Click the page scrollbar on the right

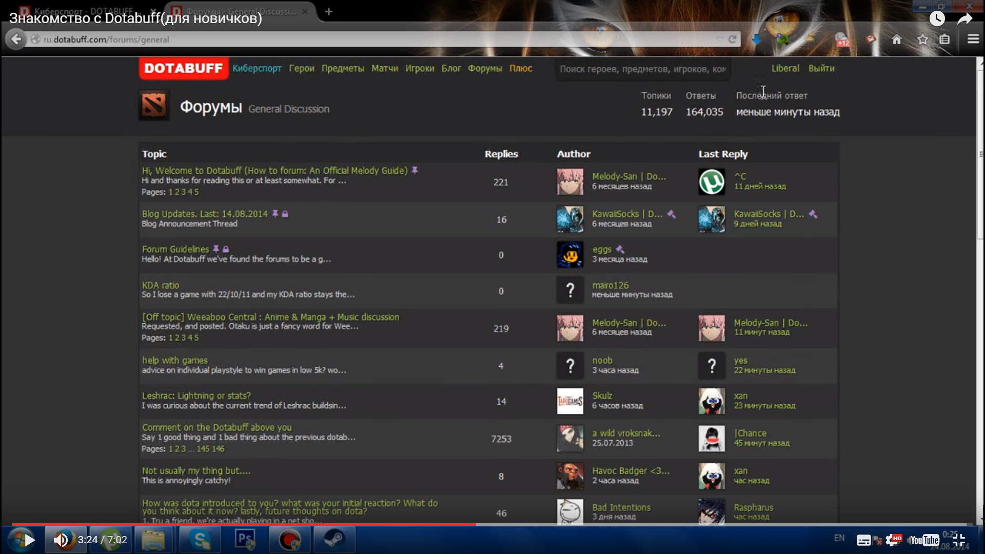pos(980,154)
